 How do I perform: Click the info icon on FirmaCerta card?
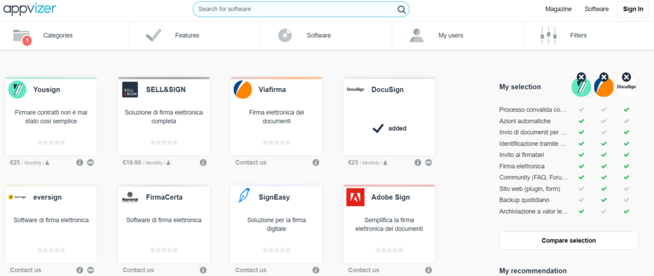point(203,270)
